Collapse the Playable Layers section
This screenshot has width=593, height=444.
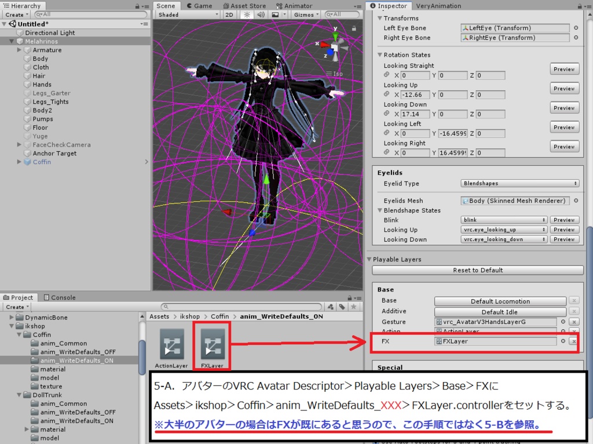369,259
